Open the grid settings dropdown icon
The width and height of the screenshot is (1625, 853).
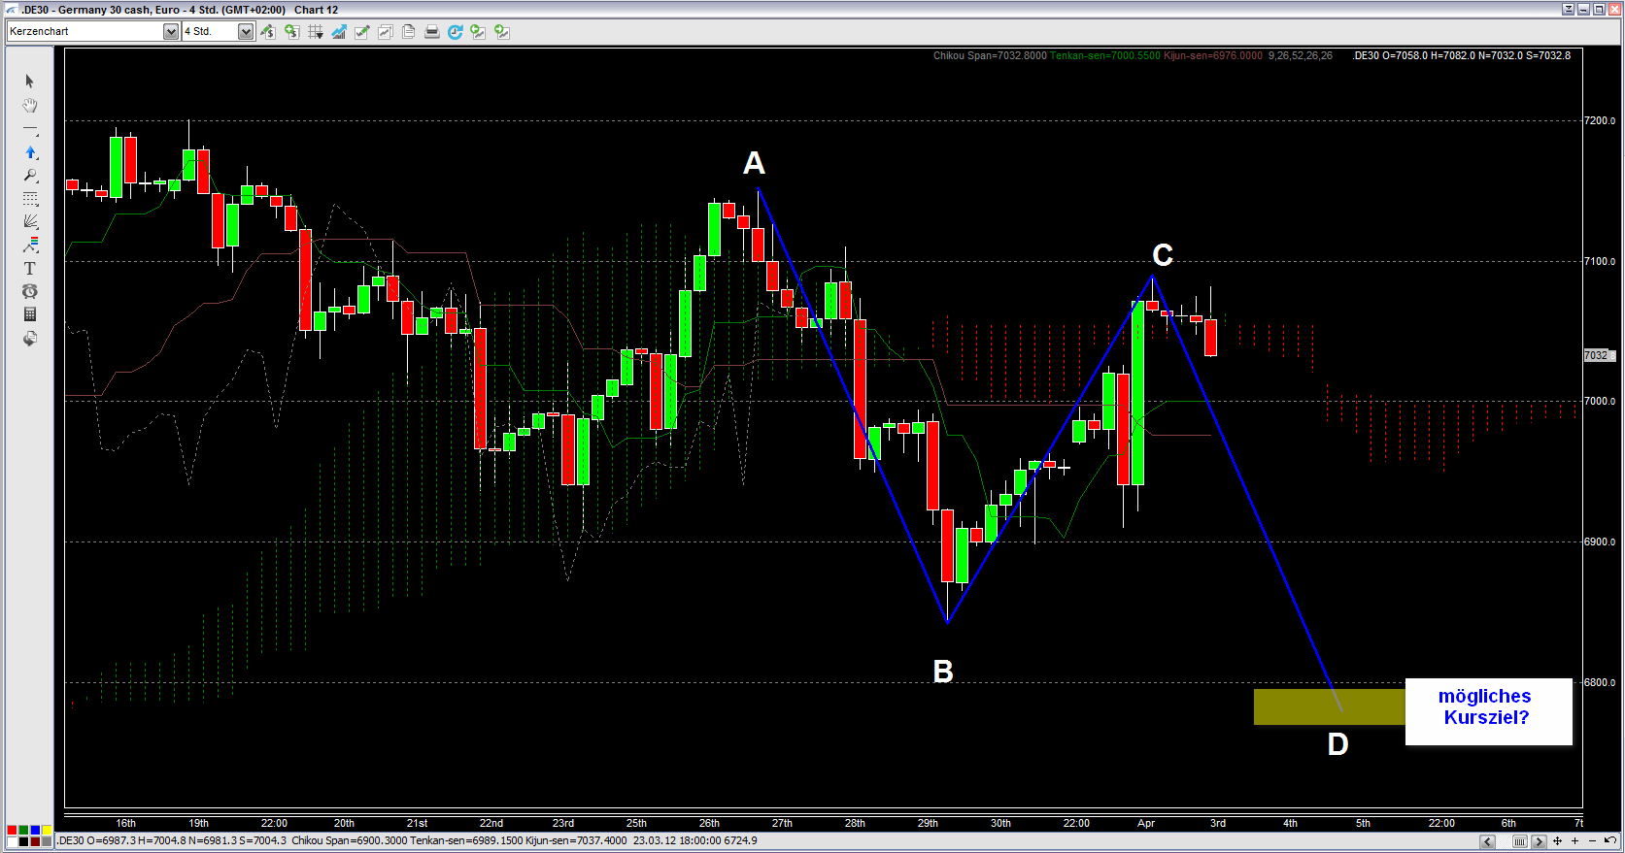316,32
